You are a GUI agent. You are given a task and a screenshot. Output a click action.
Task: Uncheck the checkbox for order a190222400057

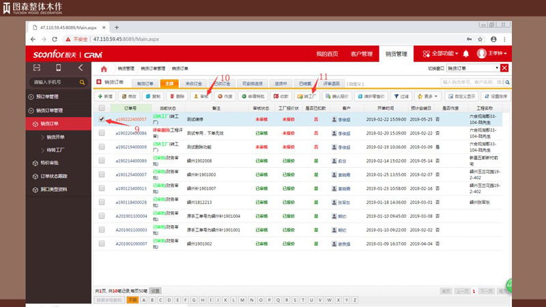coord(102,119)
